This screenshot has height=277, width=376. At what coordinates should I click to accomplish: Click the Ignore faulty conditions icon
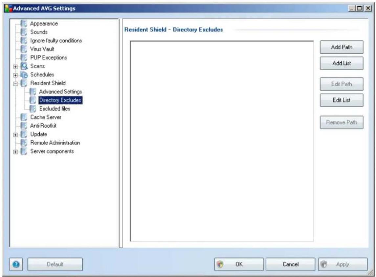(x=24, y=40)
